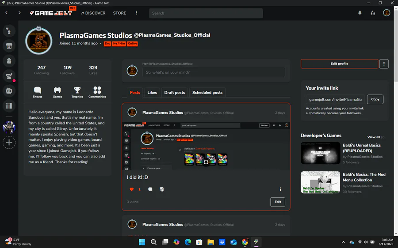This screenshot has width=398, height=248.
Task: Open the sidebar quests icon with red dot
Action: [x=9, y=76]
